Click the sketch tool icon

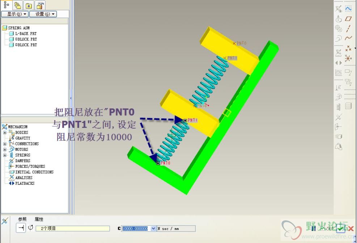point(348,9)
